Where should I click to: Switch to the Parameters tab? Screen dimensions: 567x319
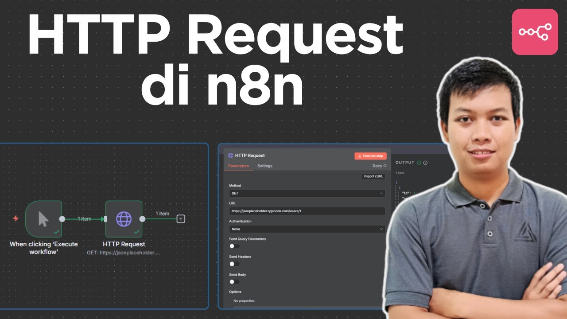coord(238,166)
